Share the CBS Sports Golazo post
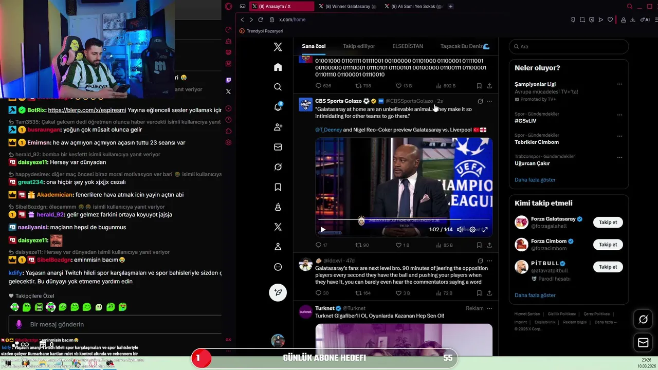 click(x=489, y=245)
